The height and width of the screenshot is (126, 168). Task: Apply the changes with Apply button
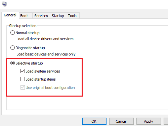(x=149, y=121)
